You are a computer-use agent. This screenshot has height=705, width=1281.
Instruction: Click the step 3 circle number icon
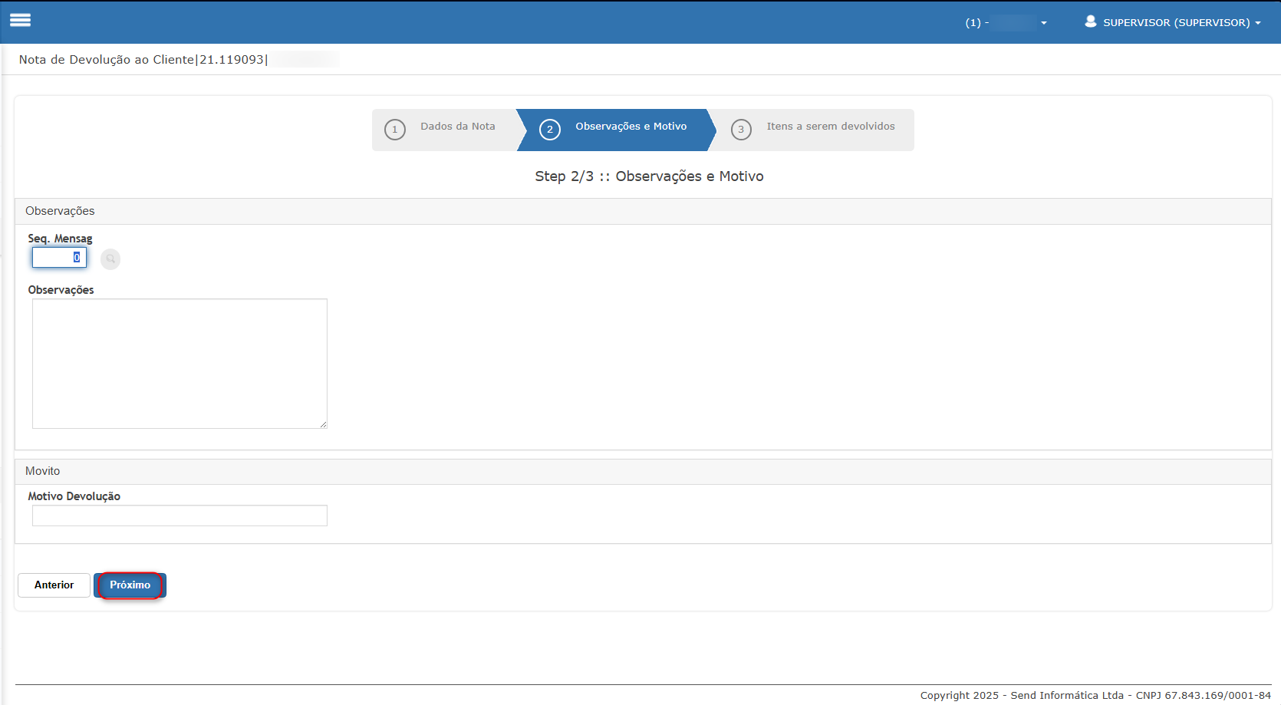pos(741,130)
